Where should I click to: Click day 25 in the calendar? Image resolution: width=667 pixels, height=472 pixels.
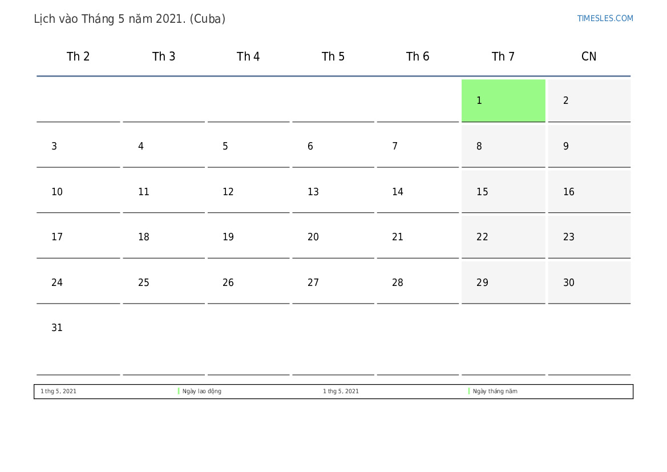pyautogui.click(x=164, y=283)
